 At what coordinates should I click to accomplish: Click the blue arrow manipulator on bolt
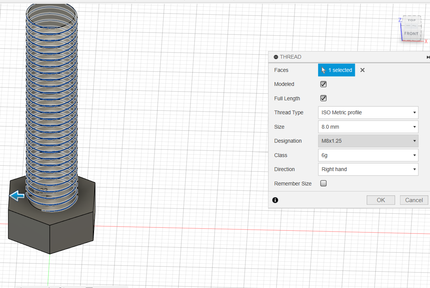(x=17, y=196)
